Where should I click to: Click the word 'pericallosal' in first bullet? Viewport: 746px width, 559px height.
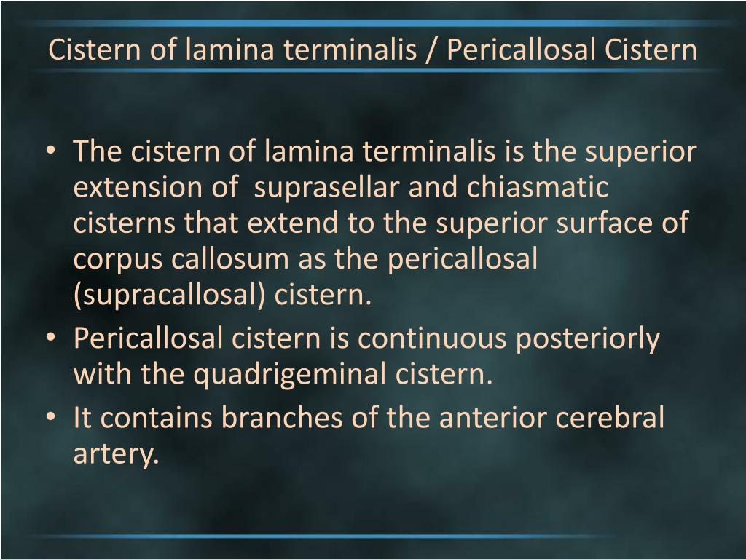(463, 260)
